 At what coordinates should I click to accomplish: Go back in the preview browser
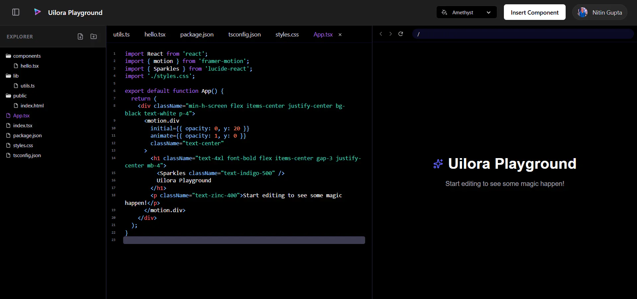click(x=381, y=34)
